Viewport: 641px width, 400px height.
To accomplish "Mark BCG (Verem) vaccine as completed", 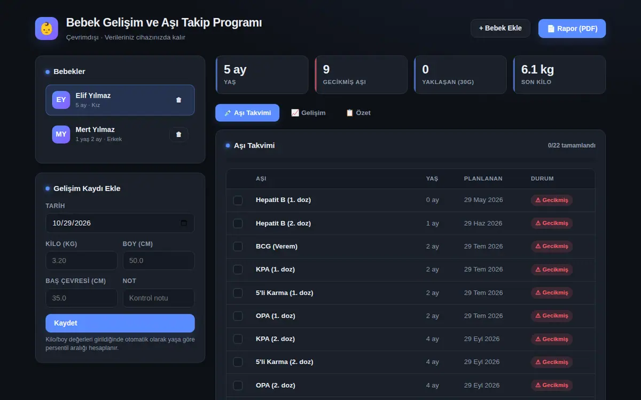I will pos(238,246).
